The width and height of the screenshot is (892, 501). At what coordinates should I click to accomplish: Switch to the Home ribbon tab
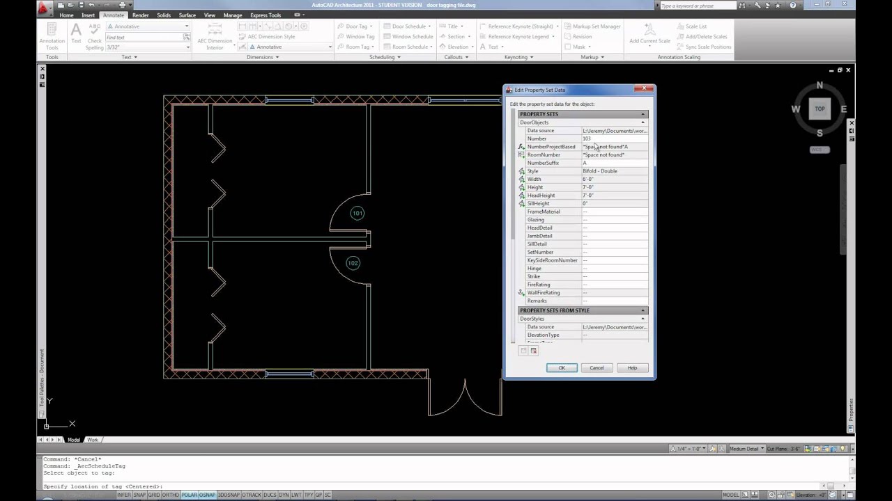click(x=66, y=15)
